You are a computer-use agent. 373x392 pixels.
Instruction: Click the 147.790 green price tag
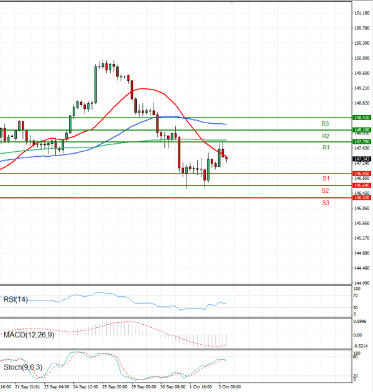(361, 141)
